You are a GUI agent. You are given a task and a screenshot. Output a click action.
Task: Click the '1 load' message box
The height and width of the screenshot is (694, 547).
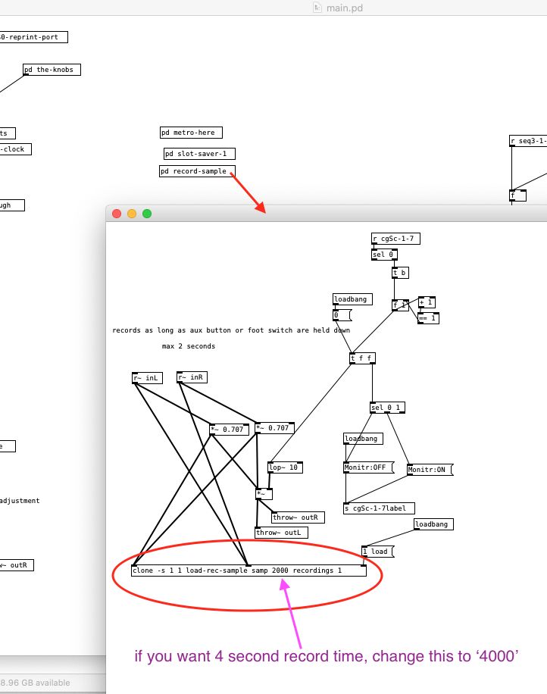coord(377,552)
